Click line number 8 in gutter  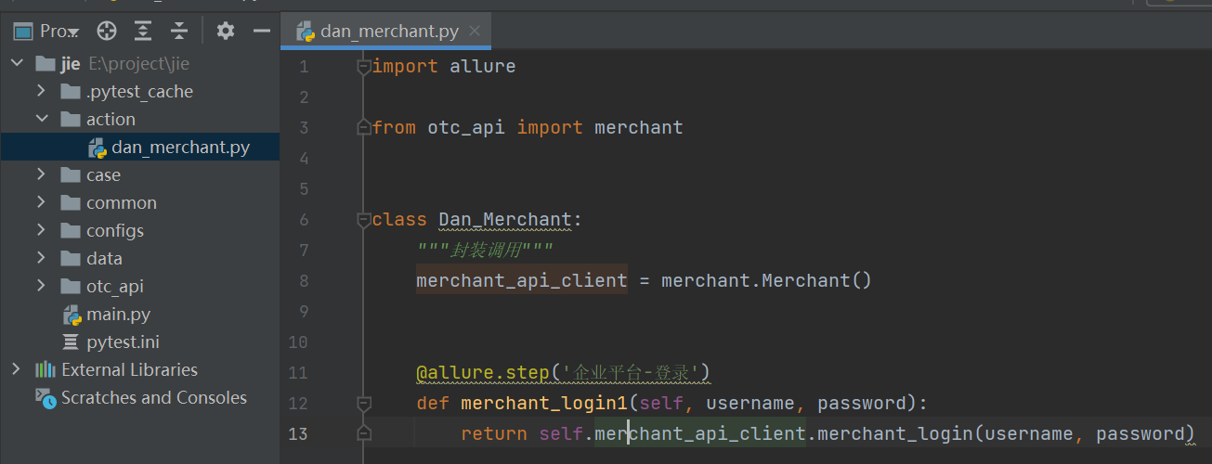[x=302, y=280]
